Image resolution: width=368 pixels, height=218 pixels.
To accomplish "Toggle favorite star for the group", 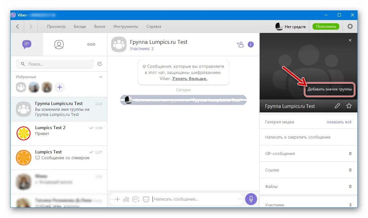I will click(349, 106).
